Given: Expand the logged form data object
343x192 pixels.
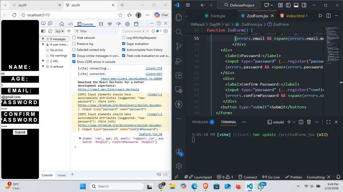Looking at the screenshot, I should click(x=80, y=138).
